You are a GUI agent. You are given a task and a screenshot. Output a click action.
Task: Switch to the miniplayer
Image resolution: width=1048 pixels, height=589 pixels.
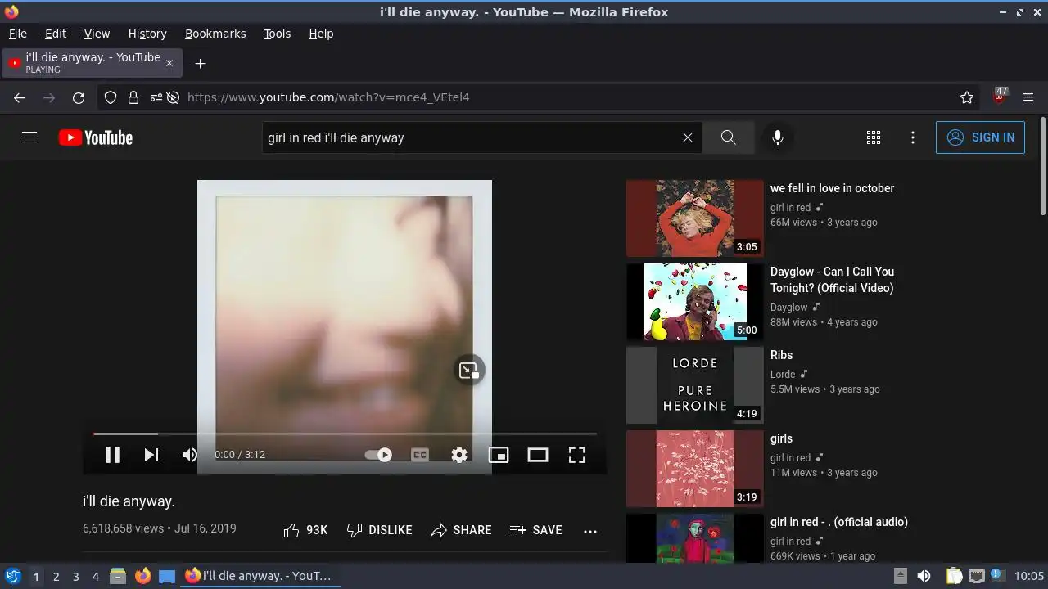coord(499,455)
